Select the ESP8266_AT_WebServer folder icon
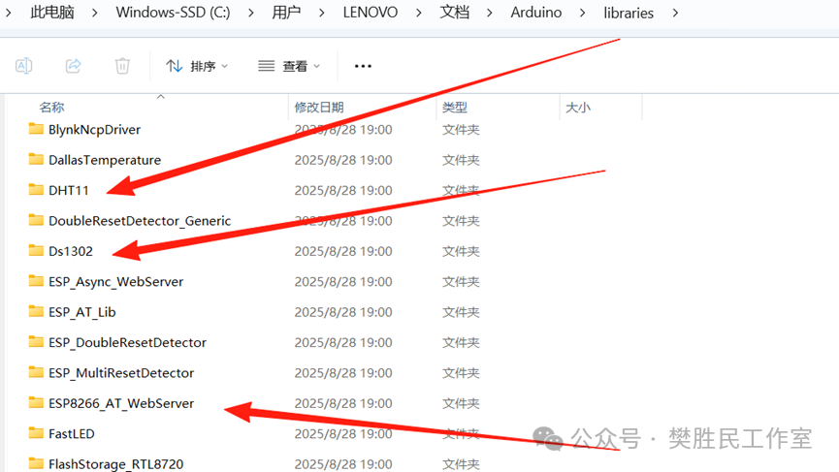The width and height of the screenshot is (839, 472). point(36,403)
